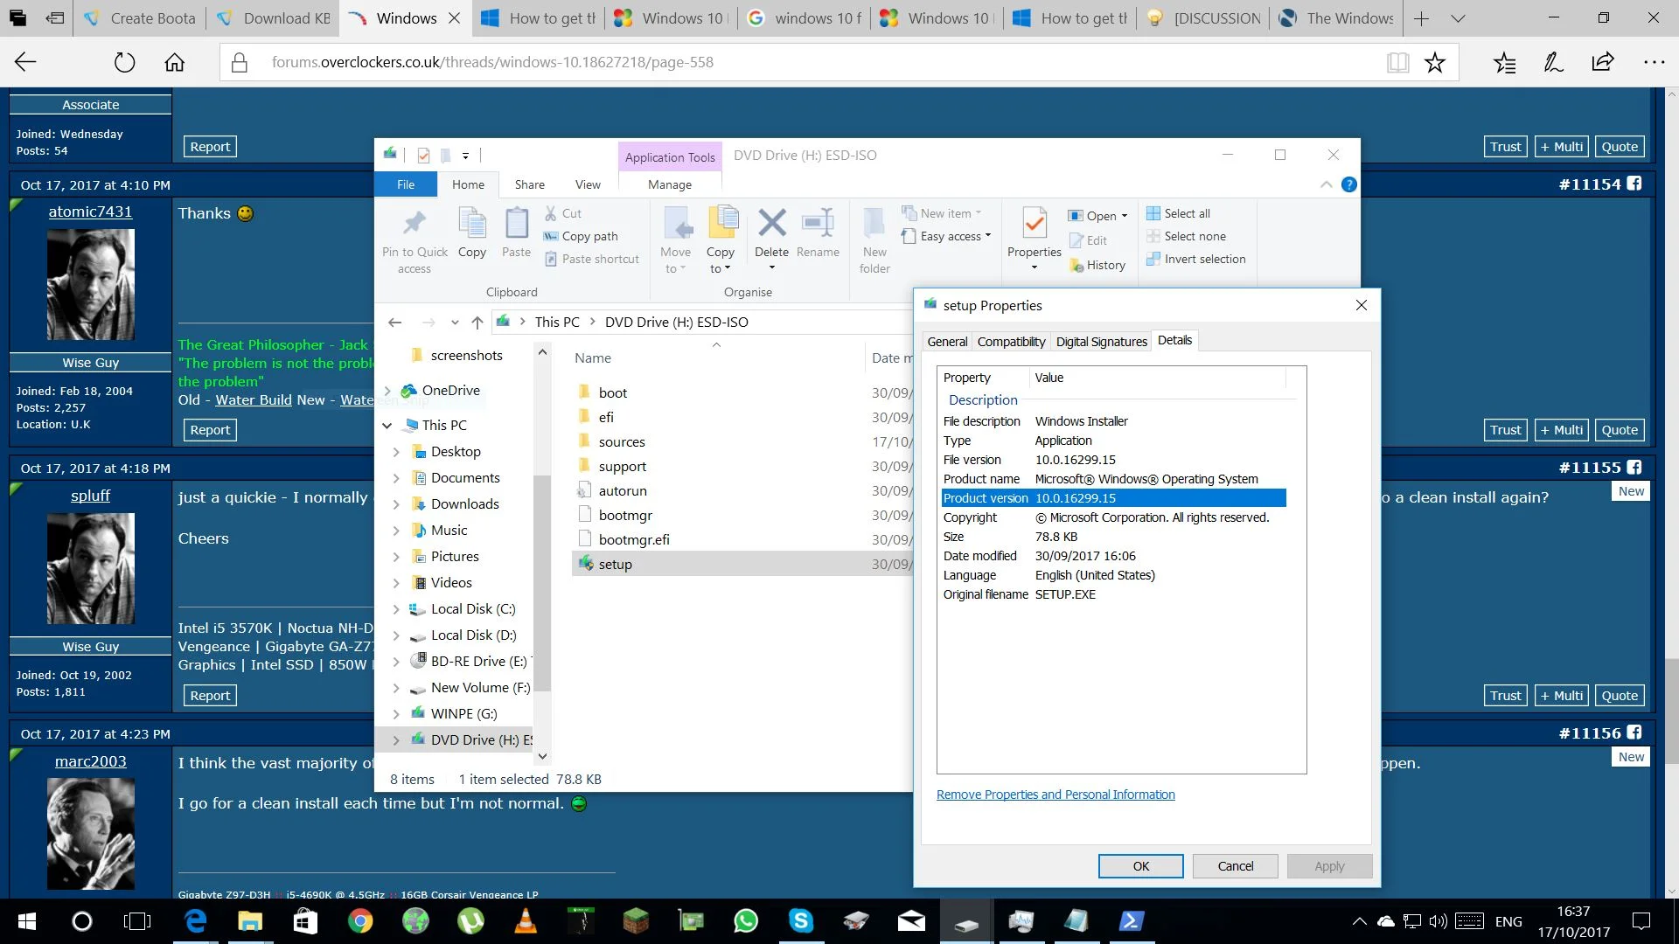Viewport: 1679px width, 944px height.
Task: Click Invert selection in ribbon
Action: tap(1196, 259)
